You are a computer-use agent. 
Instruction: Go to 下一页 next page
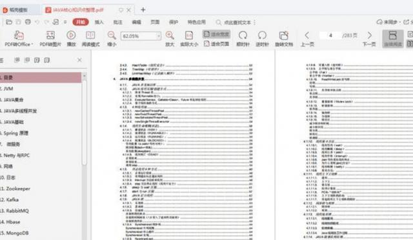pos(369,39)
